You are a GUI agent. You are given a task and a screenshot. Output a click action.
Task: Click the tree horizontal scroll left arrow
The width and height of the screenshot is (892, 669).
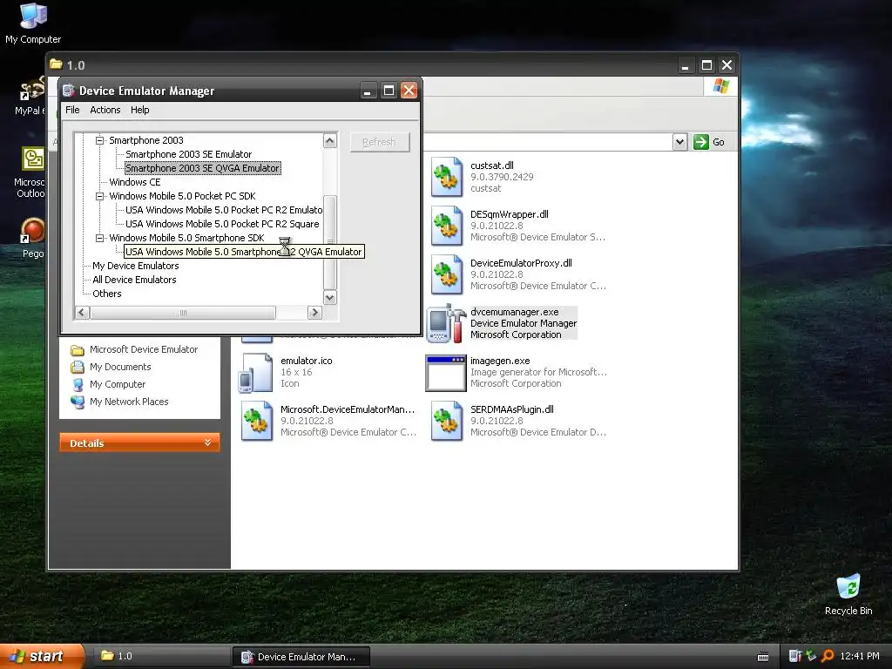(x=83, y=313)
